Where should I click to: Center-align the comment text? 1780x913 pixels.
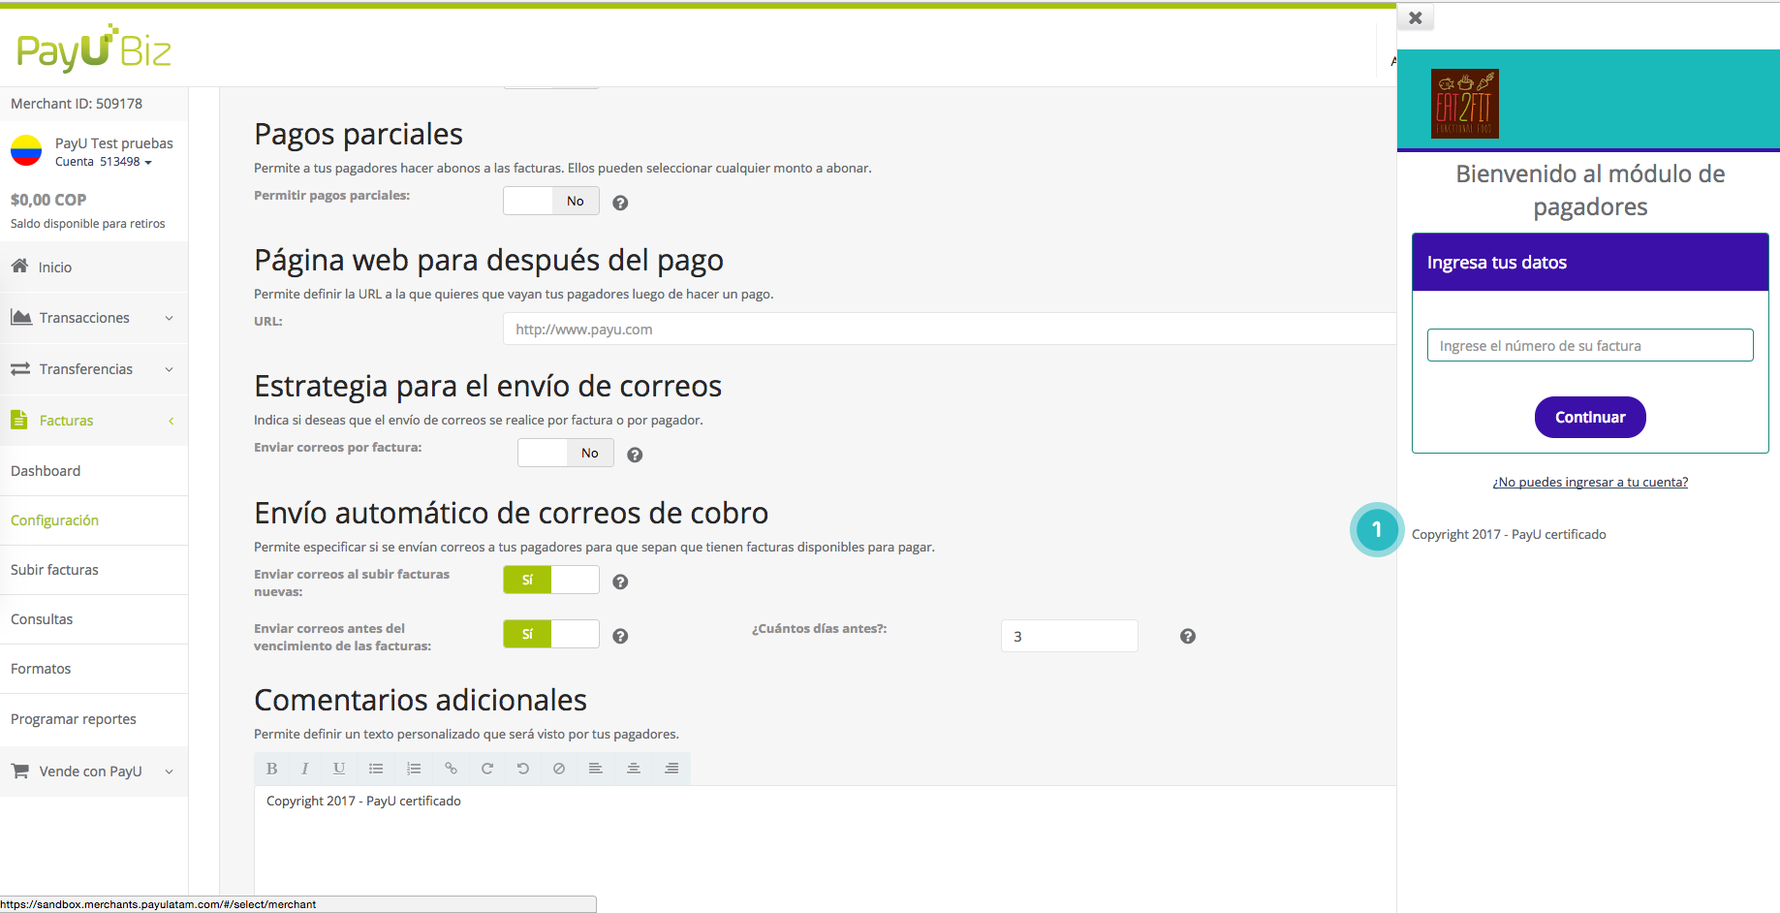click(634, 768)
